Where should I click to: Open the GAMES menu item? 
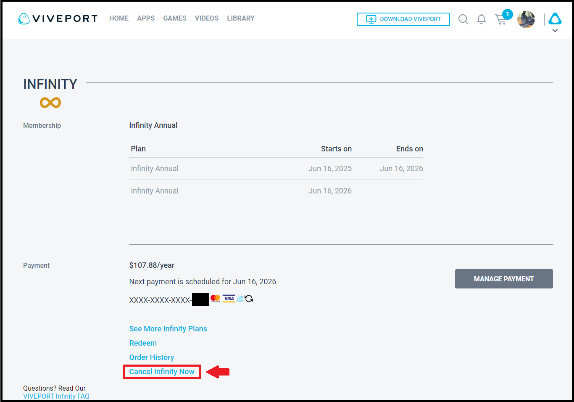[x=175, y=19]
